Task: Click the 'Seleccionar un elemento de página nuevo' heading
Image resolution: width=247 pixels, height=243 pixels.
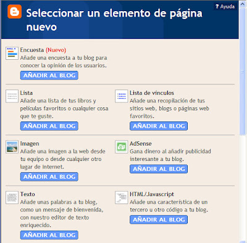Action: click(114, 20)
